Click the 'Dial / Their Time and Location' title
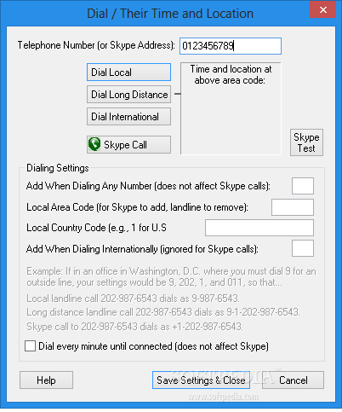342x412 pixels. tap(170, 14)
